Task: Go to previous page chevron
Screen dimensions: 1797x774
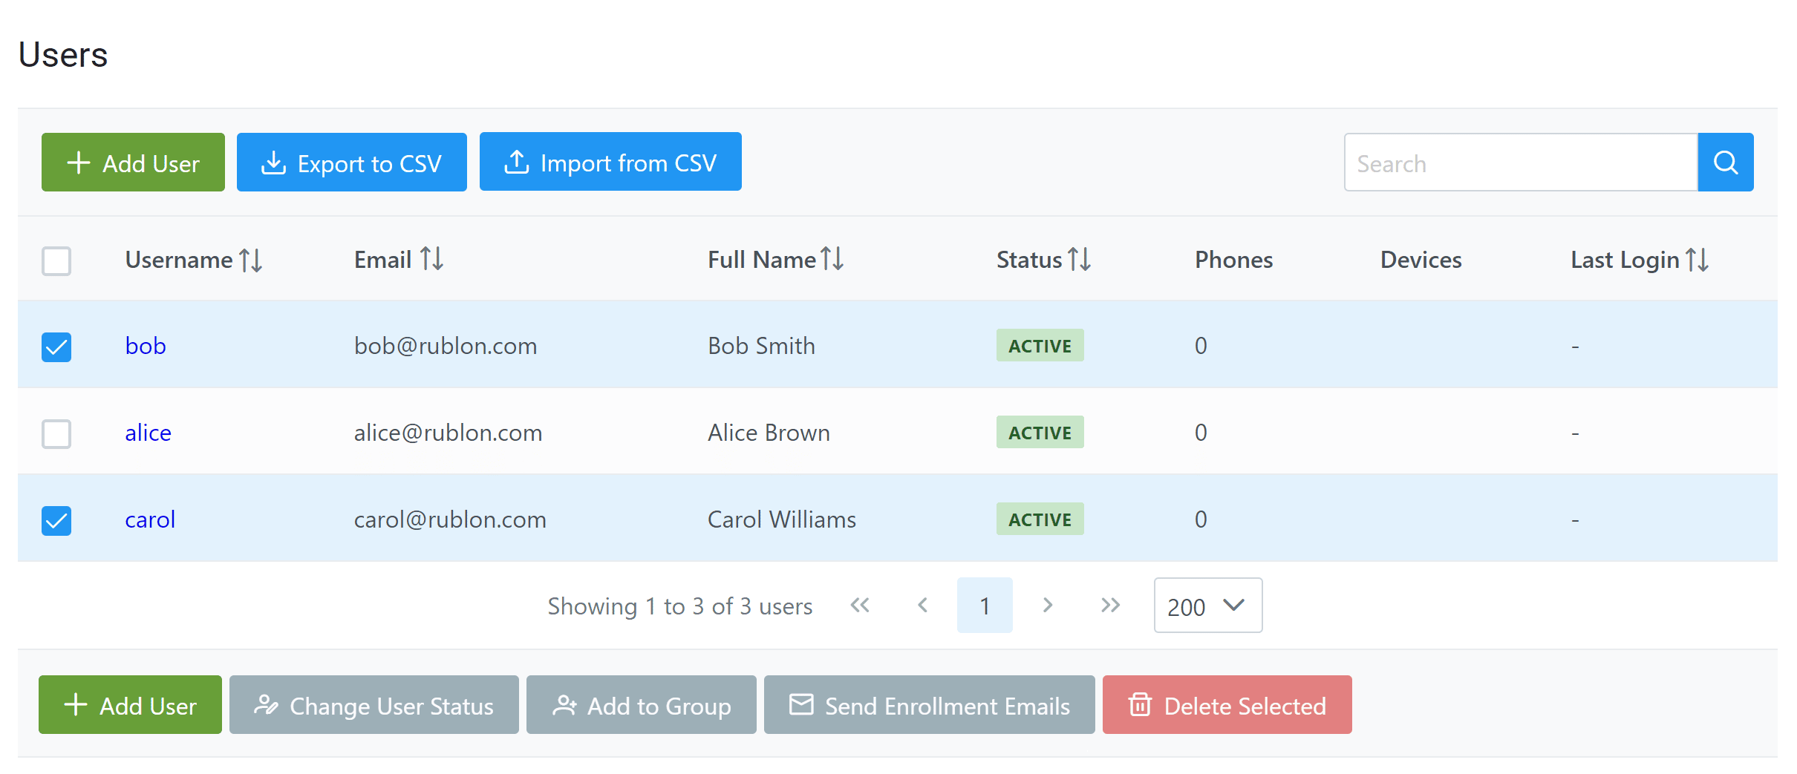Action: click(923, 606)
